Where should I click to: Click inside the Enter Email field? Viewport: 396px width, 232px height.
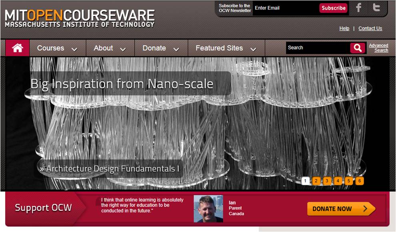(x=285, y=8)
